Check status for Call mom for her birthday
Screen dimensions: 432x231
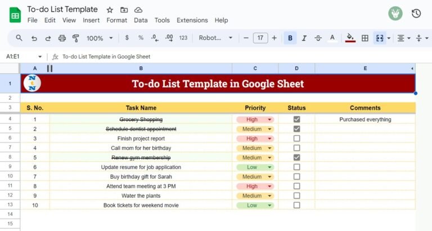click(296, 148)
